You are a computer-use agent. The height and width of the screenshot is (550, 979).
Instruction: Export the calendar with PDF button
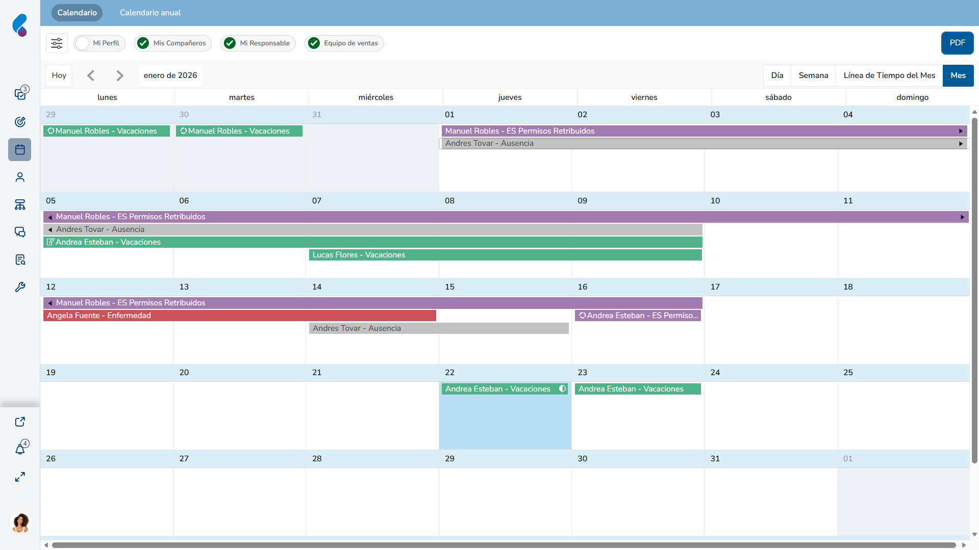(x=957, y=43)
